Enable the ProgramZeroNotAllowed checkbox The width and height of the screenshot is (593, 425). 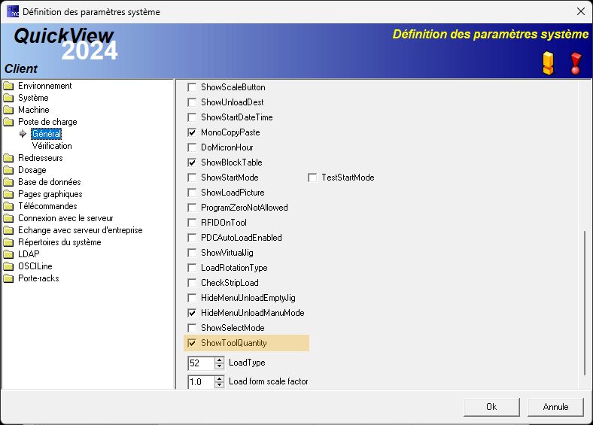click(192, 208)
